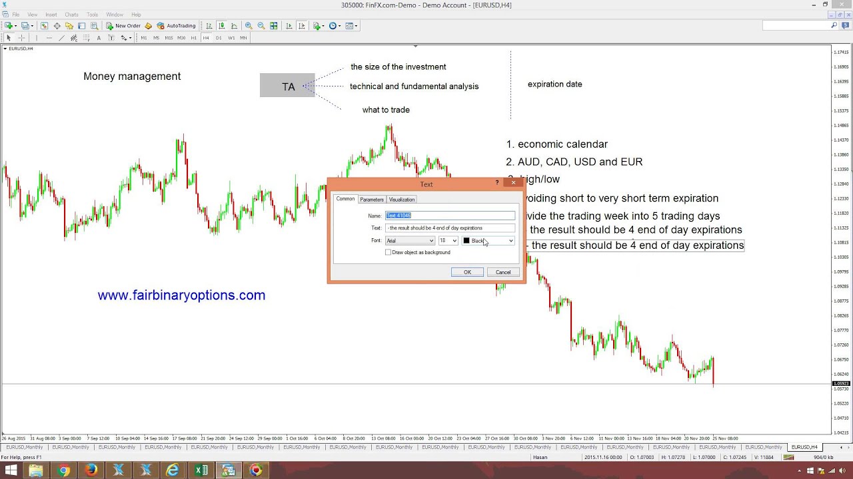Switch chart to line chart

click(234, 26)
